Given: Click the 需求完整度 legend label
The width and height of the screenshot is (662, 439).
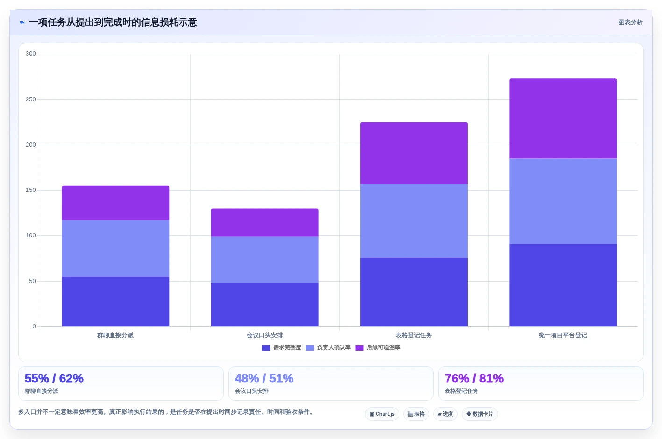Looking at the screenshot, I should click(287, 348).
